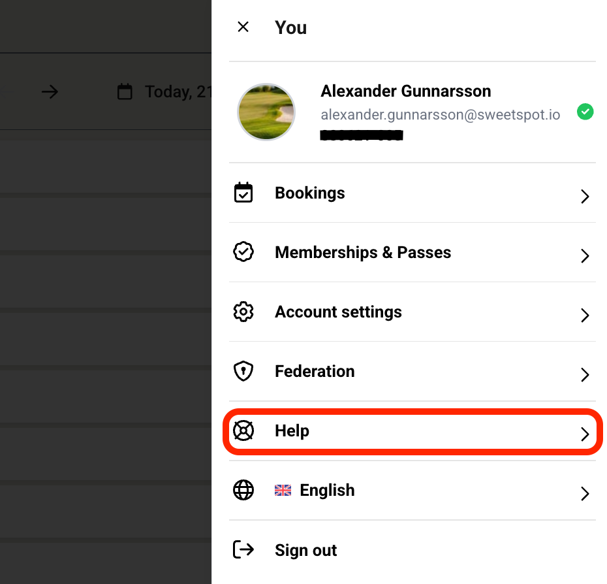The height and width of the screenshot is (584, 607).
Task: Expand the Memberships & Passes chevron
Action: (x=585, y=256)
